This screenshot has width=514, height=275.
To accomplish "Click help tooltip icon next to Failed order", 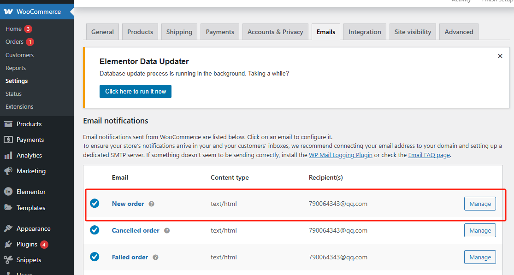I will (156, 257).
